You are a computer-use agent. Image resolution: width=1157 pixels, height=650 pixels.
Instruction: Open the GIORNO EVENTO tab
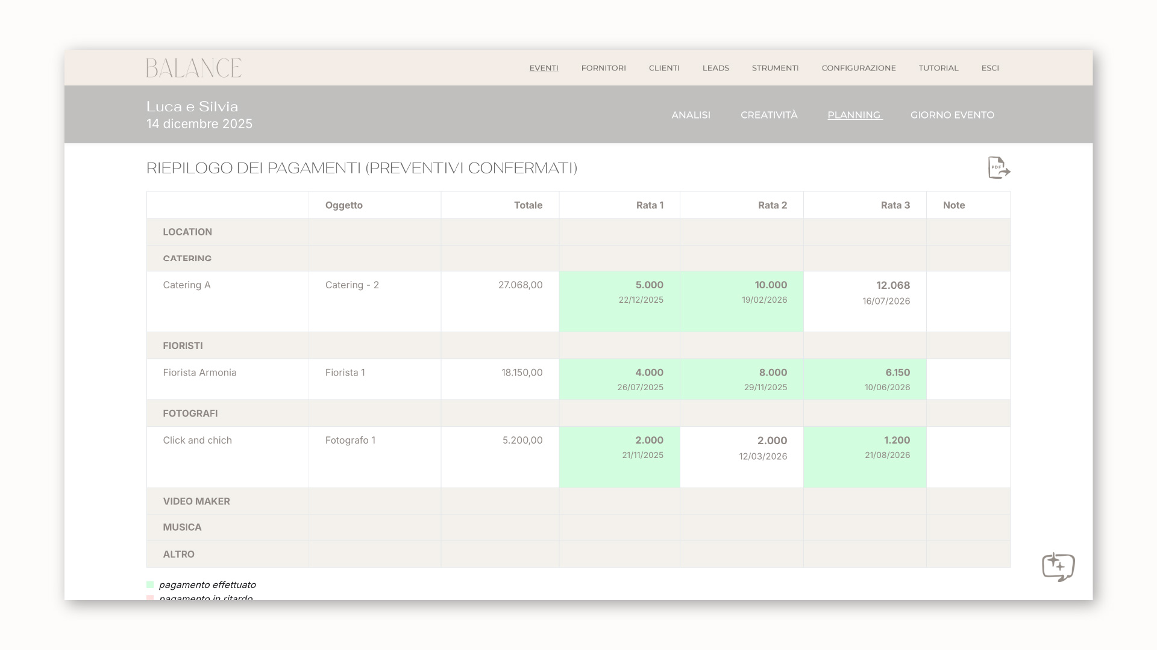coord(952,115)
